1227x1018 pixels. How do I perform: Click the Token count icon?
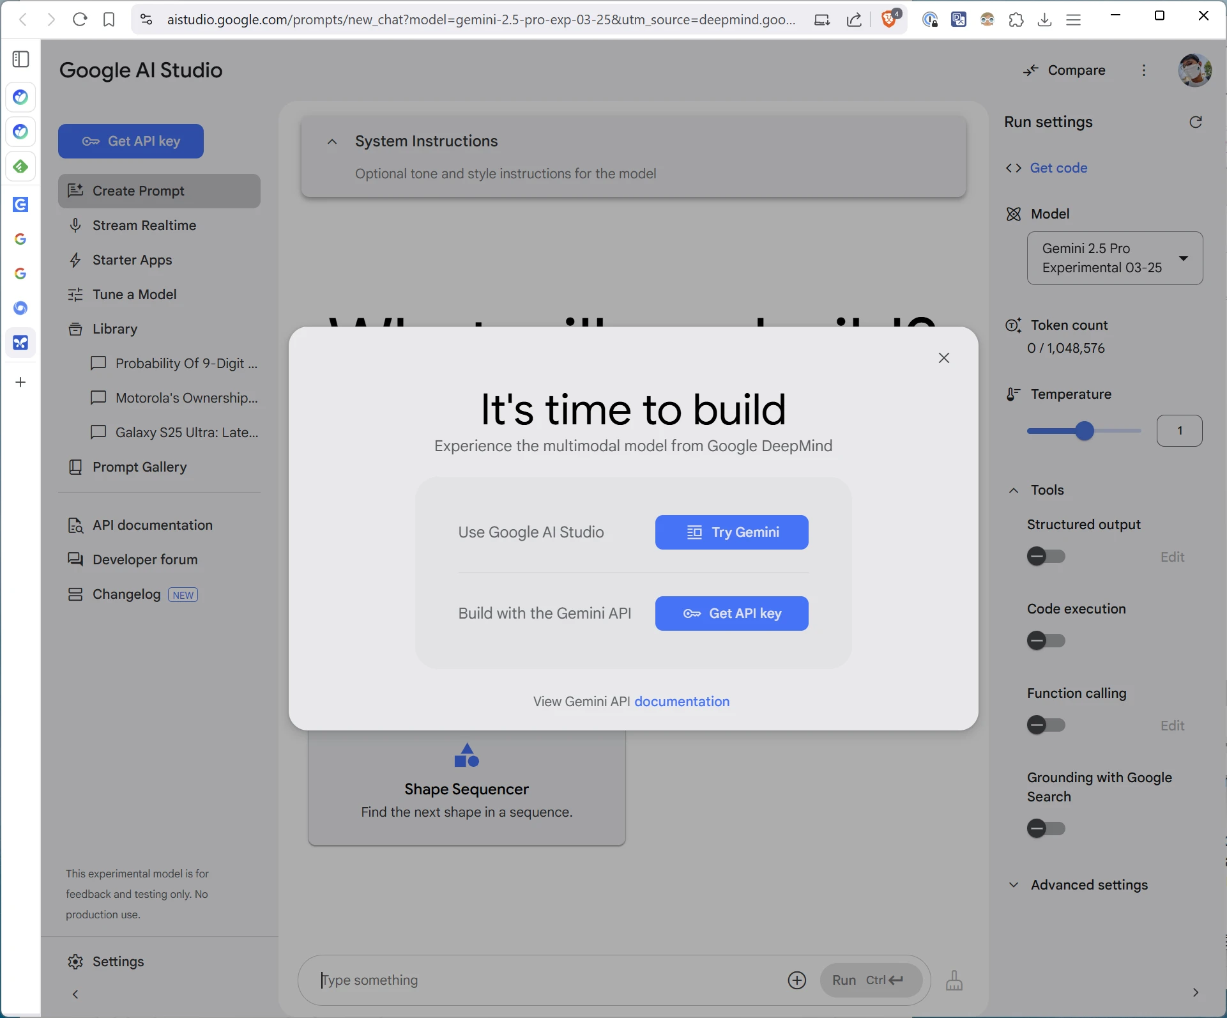1013,325
